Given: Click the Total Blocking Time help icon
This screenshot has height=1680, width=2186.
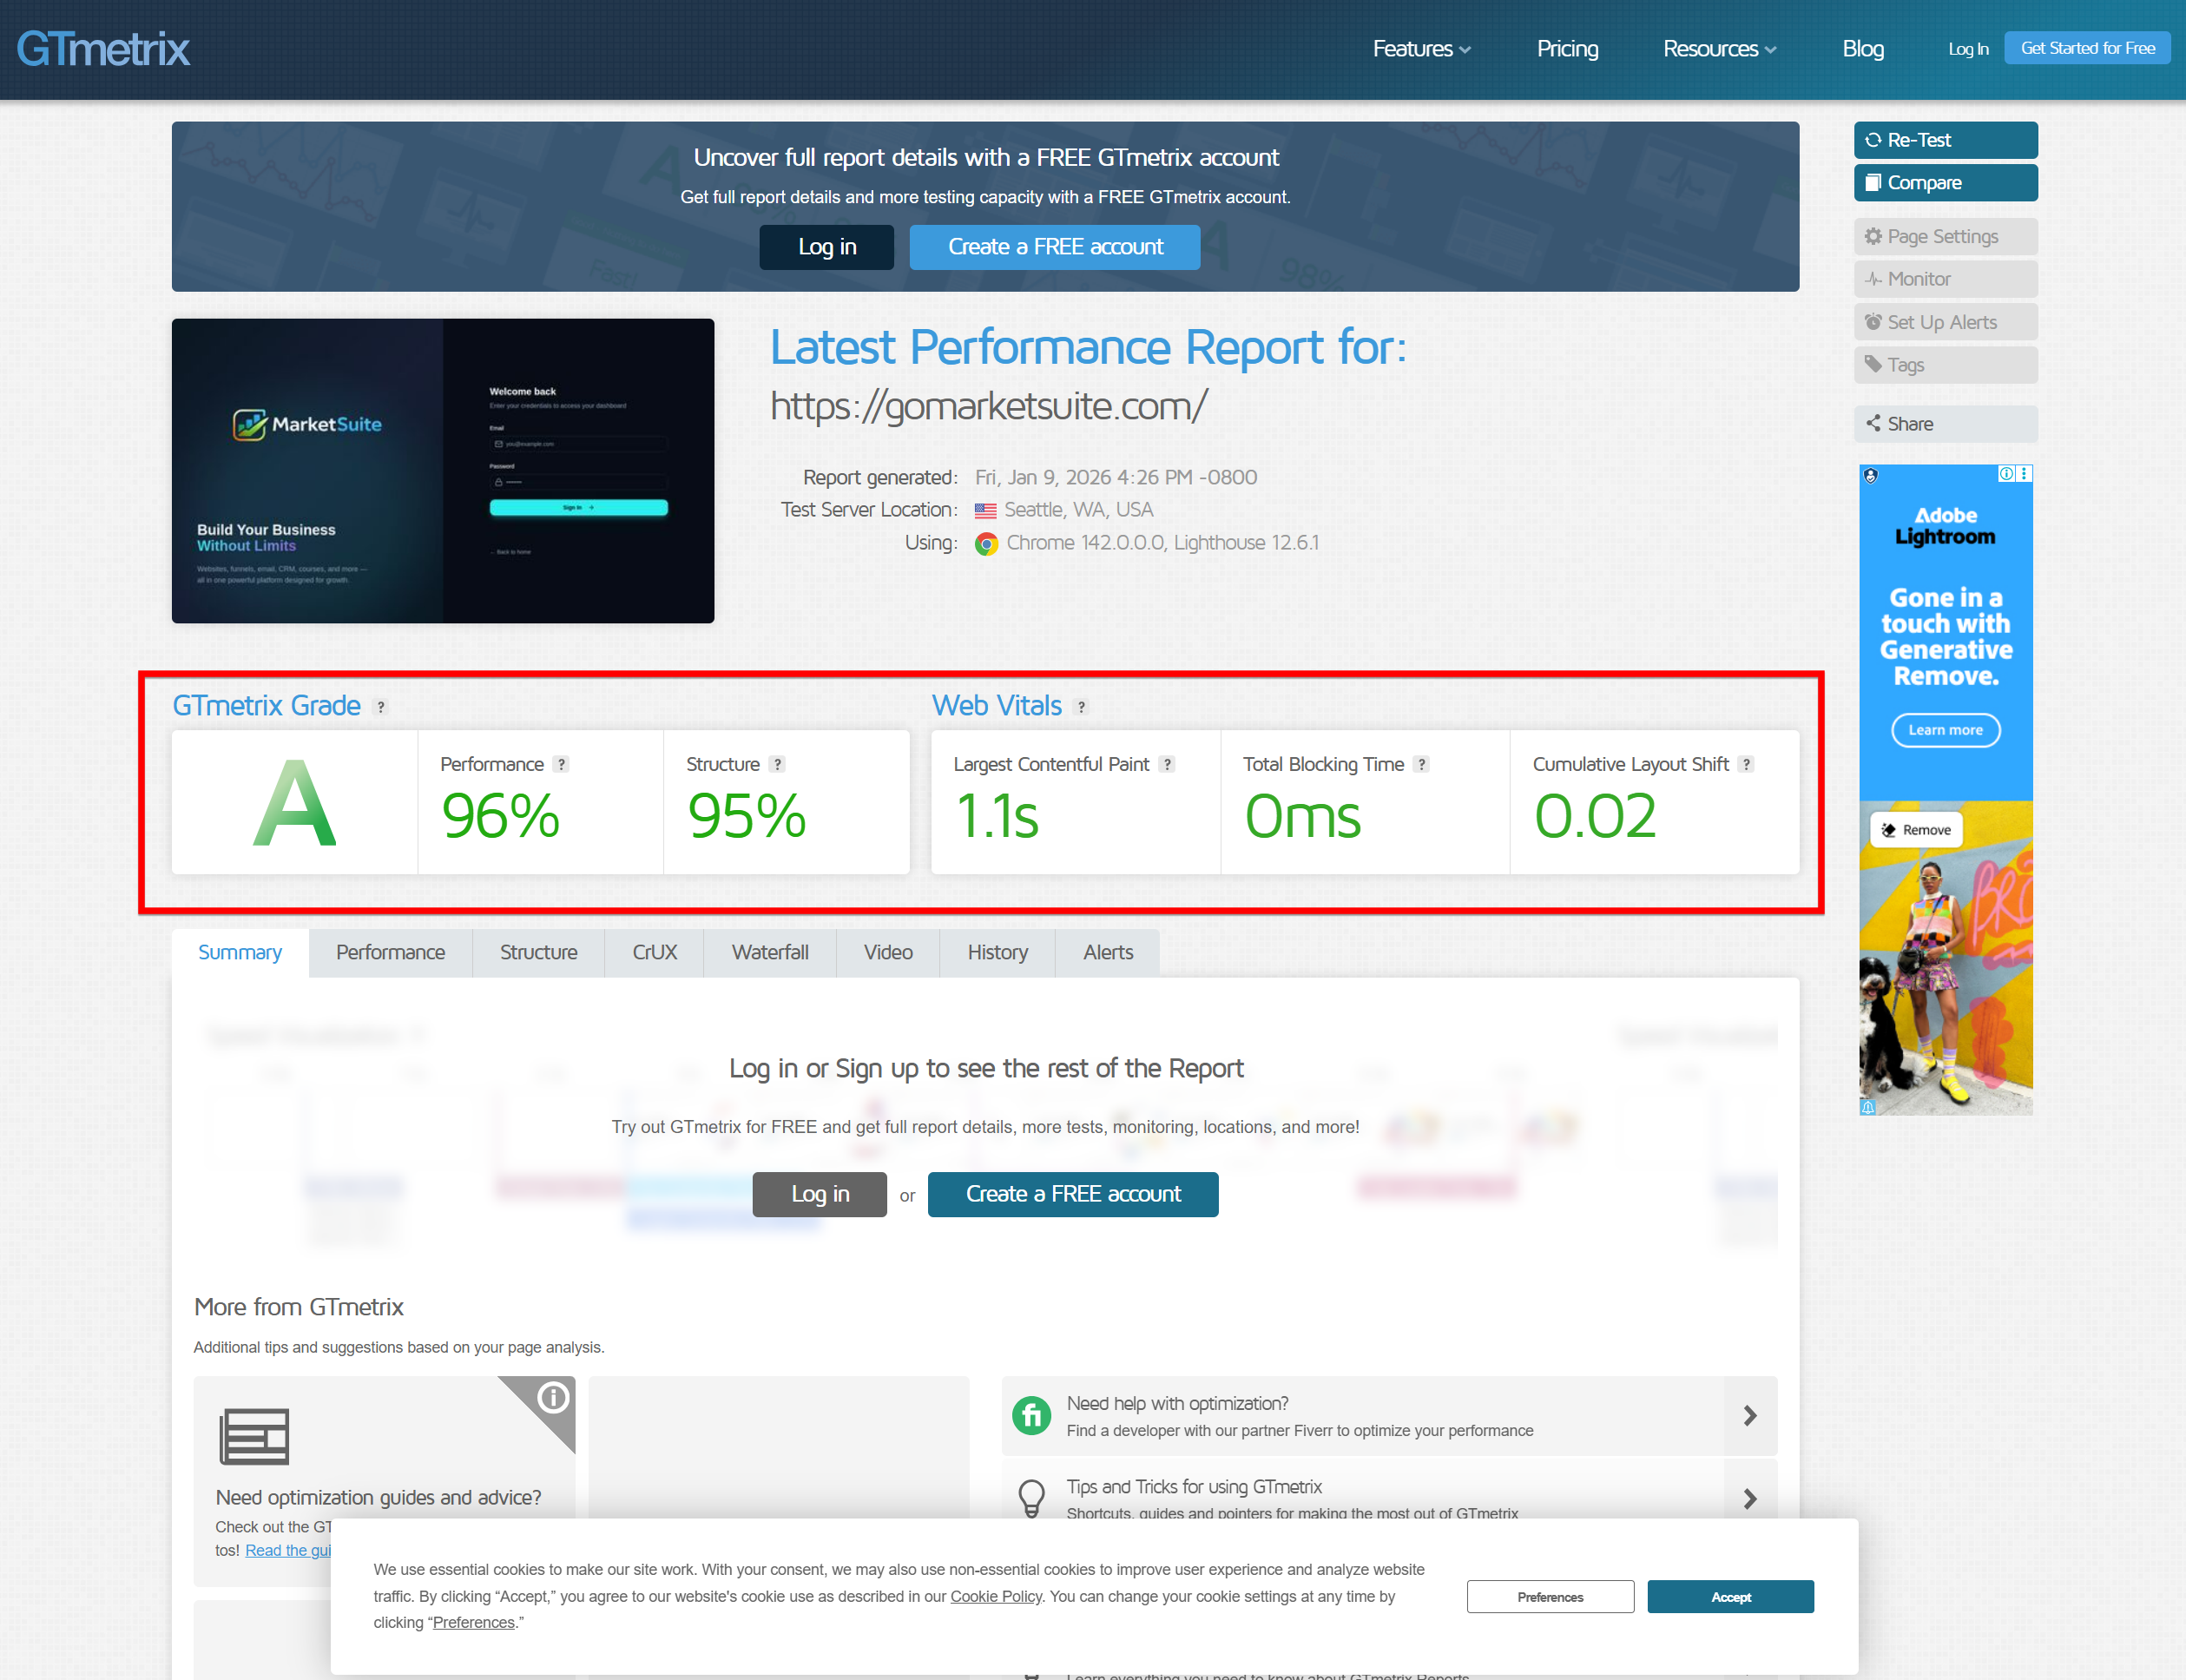Looking at the screenshot, I should (x=1421, y=764).
